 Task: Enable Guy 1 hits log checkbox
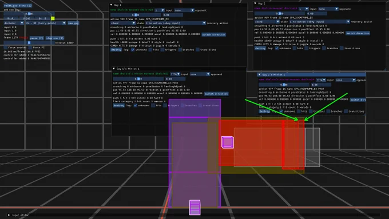(x=150, y=50)
